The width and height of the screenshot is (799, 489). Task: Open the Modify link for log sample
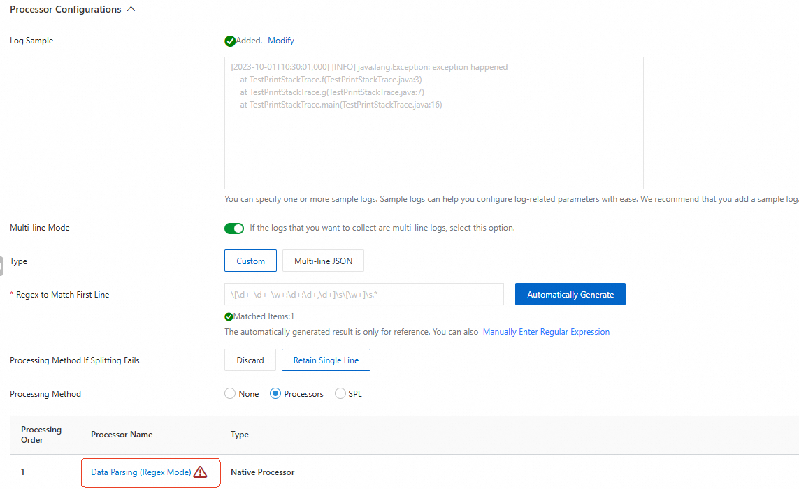[281, 41]
